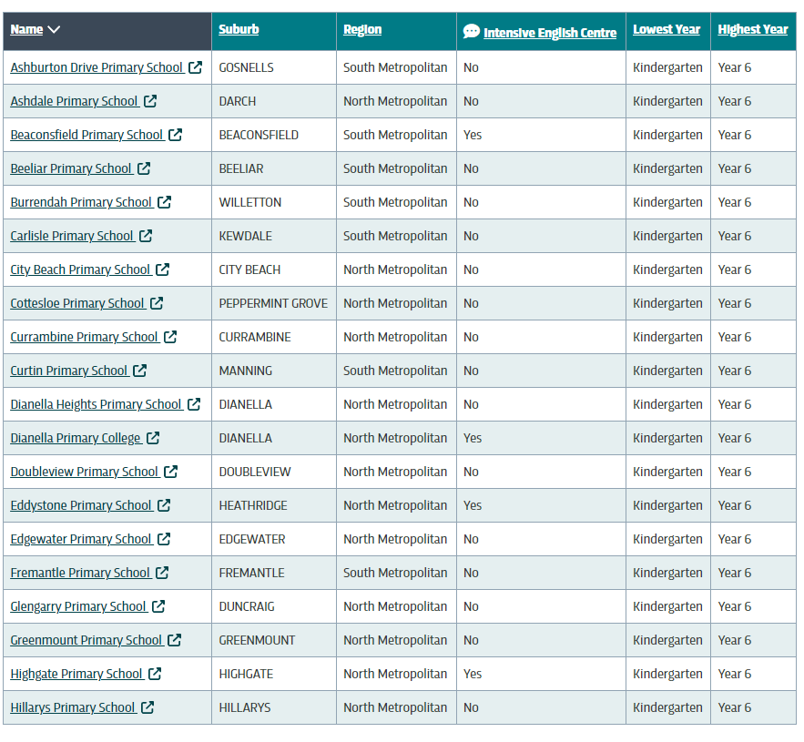
Task: Click Kindergarten in Hillarys Primary School row
Action: coord(667,707)
